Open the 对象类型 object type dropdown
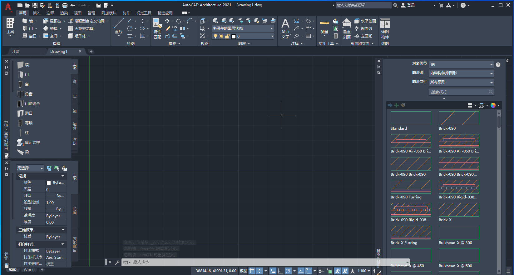Screen dimensions: 514x275 click(x=461, y=65)
